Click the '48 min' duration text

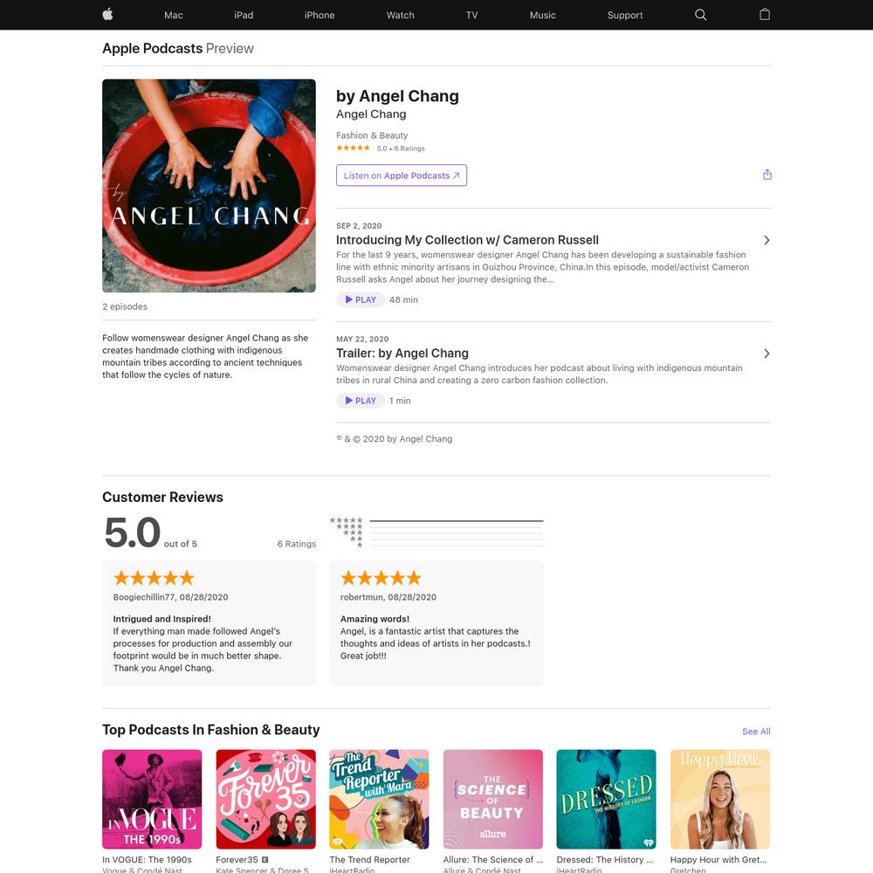pyautogui.click(x=403, y=299)
